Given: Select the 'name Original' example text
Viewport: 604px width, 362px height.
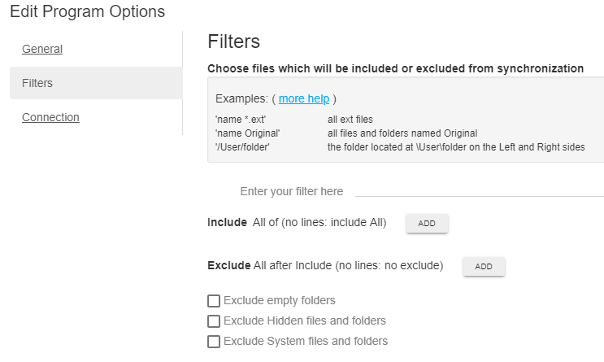Looking at the screenshot, I should (x=248, y=133).
